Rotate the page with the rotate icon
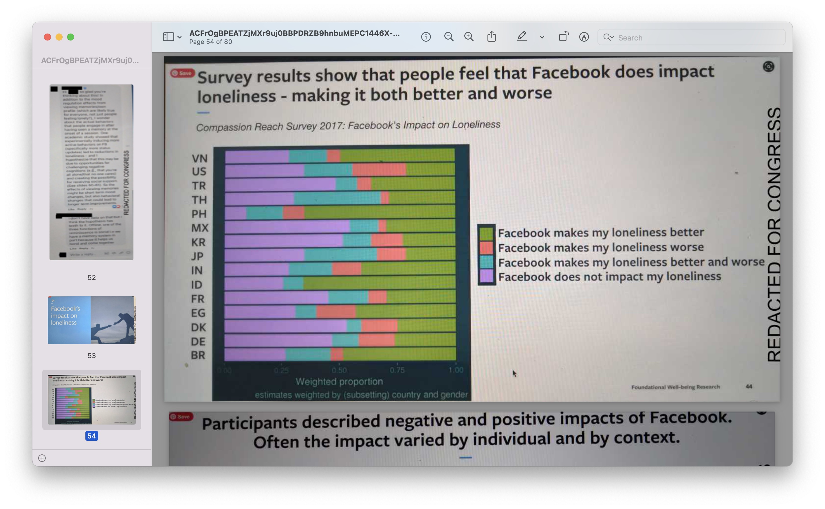Screen dimensions: 825x509 pos(564,37)
